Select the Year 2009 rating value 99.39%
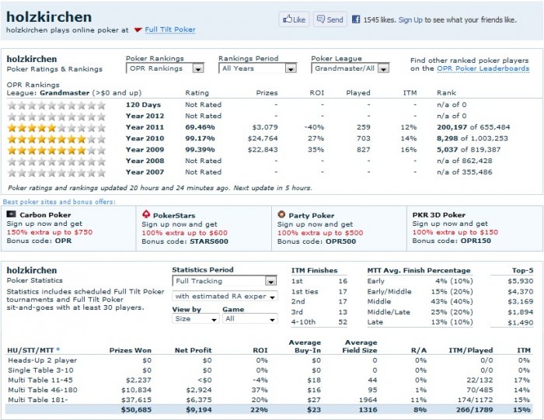Screen dimensions: 544x420 click(x=200, y=150)
